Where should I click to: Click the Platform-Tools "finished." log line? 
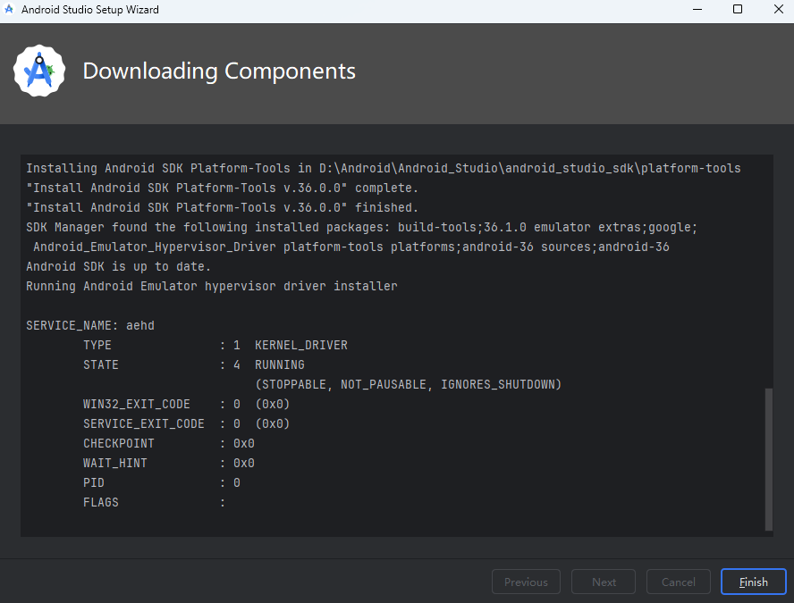pos(223,207)
